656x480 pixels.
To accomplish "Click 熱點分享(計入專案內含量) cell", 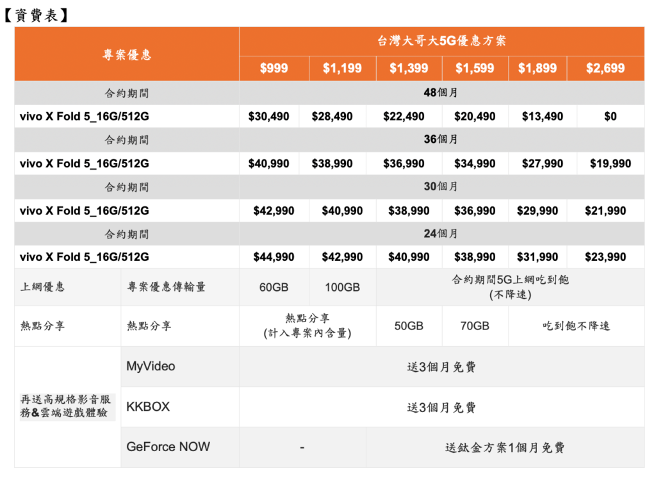I will coord(307,326).
